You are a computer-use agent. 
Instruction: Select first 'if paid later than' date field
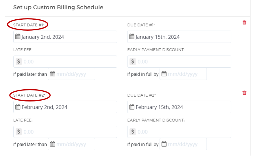pyautogui.click(x=74, y=74)
